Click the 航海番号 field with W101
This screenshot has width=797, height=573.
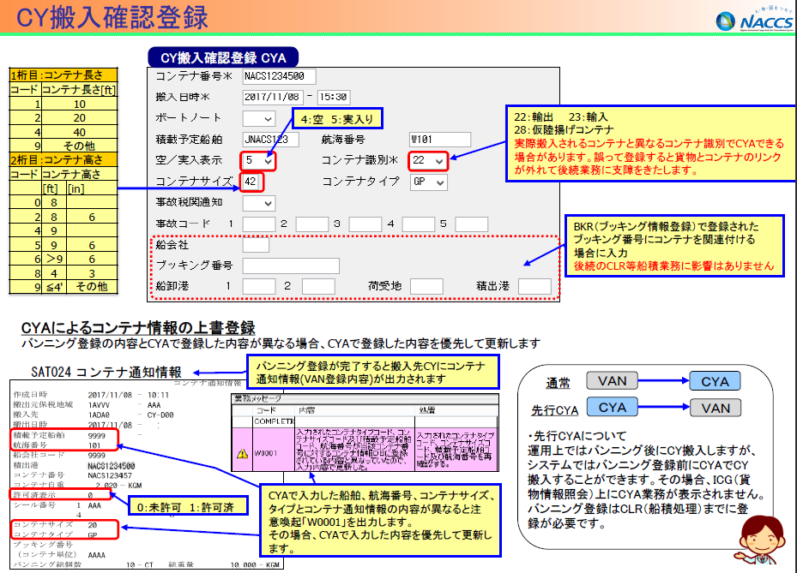(x=440, y=139)
